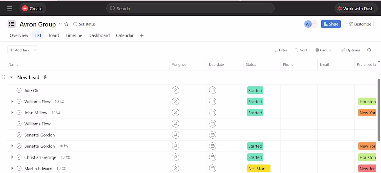
Task: Mark the Williams Flow task without subtasks complete
Action: (19, 124)
